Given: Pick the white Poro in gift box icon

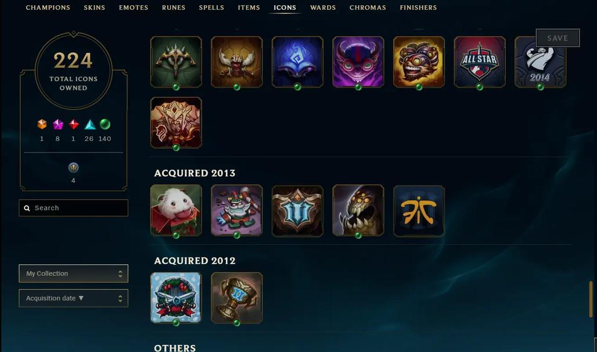Looking at the screenshot, I should coord(176,211).
